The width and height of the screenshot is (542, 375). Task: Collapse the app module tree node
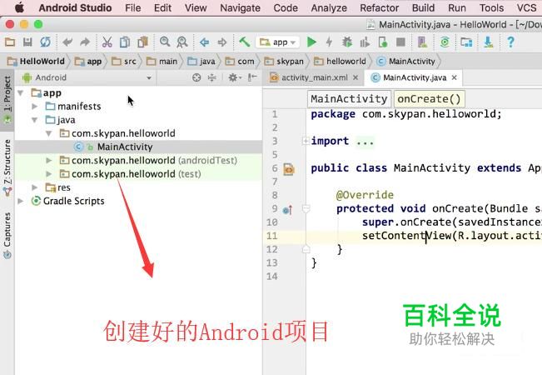pyautogui.click(x=20, y=93)
